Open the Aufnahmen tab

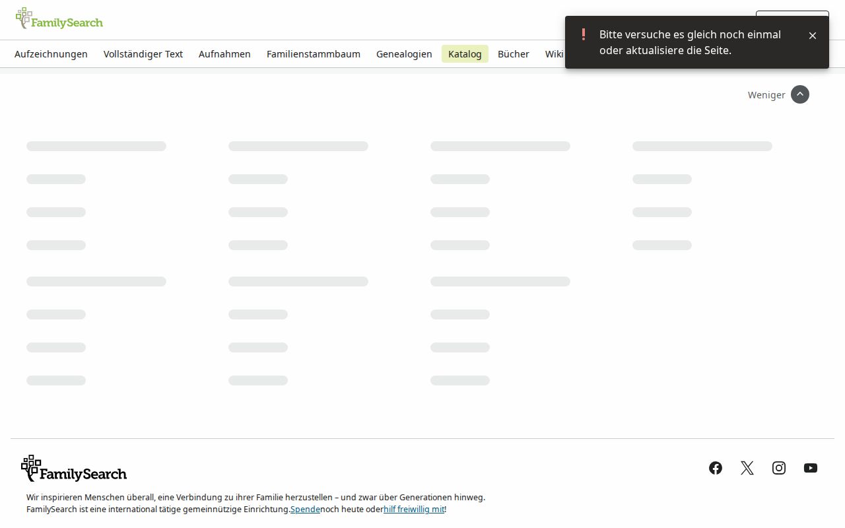tap(224, 54)
